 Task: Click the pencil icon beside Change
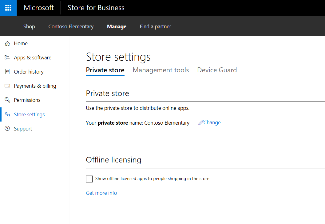pyautogui.click(x=201, y=122)
